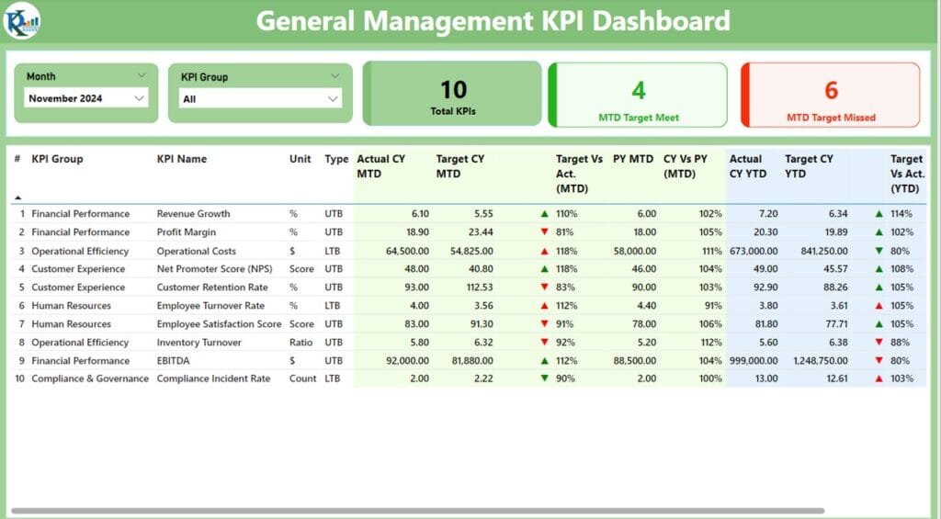Click red YTD arrow for Compliance Incident Rate

tap(879, 378)
